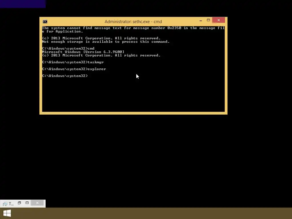
Task: Click the 'Not enough storage is available' line
Action: point(106,42)
